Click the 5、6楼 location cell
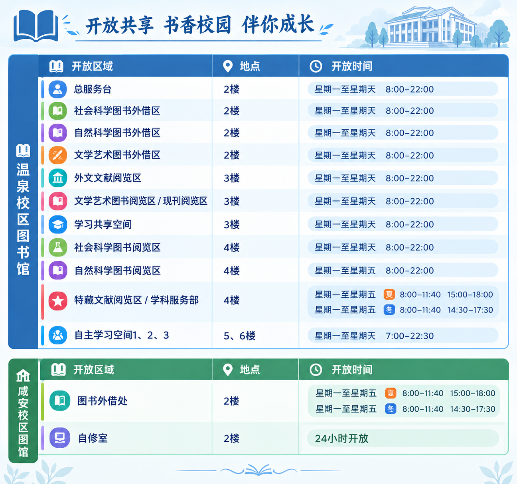Image resolution: width=517 pixels, height=484 pixels. (x=240, y=336)
